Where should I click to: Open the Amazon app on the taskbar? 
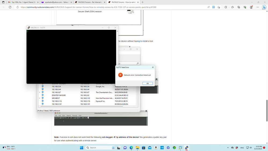coord(156,148)
